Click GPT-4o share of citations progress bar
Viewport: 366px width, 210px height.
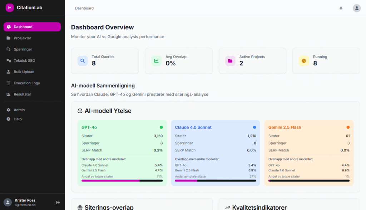coord(122,181)
